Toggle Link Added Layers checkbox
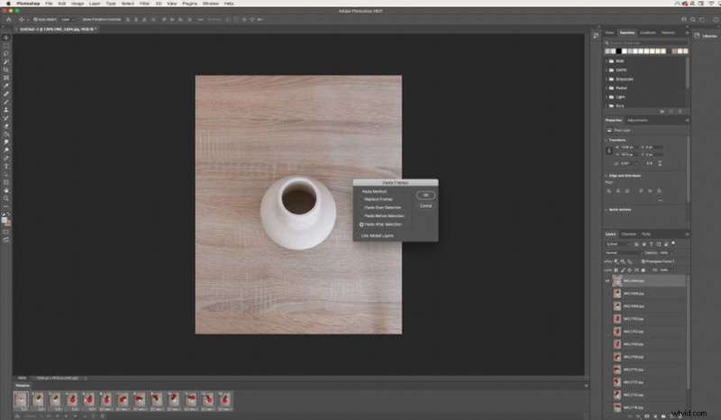The width and height of the screenshot is (721, 420). [358, 236]
